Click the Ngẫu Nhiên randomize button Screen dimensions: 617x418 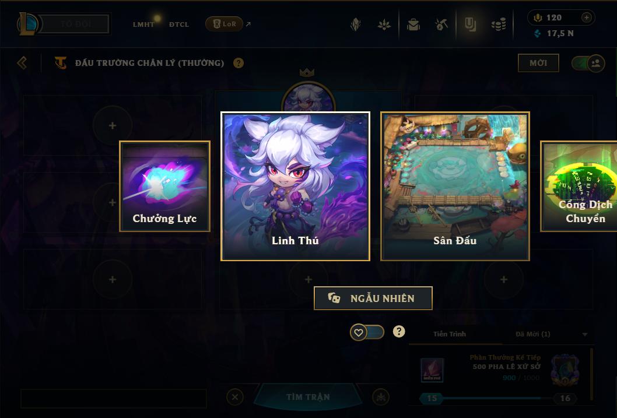click(x=373, y=298)
